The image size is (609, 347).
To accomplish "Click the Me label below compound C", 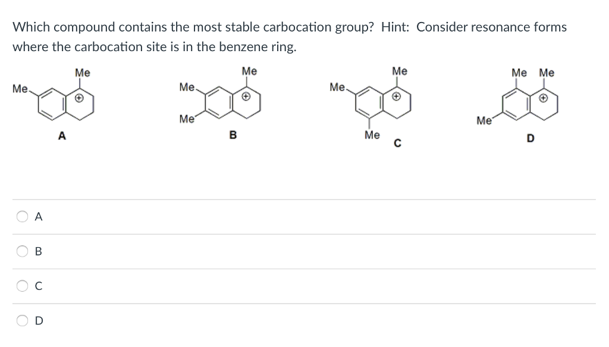I will coord(372,135).
